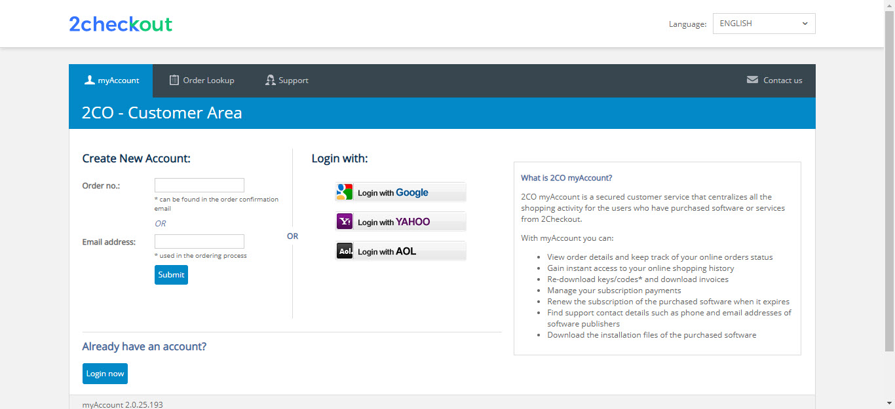Click the Yahoo Y! icon

345,222
